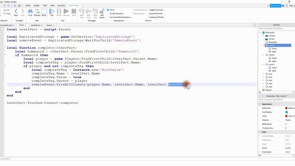Select the Never debug errors option

(x=111, y=10)
